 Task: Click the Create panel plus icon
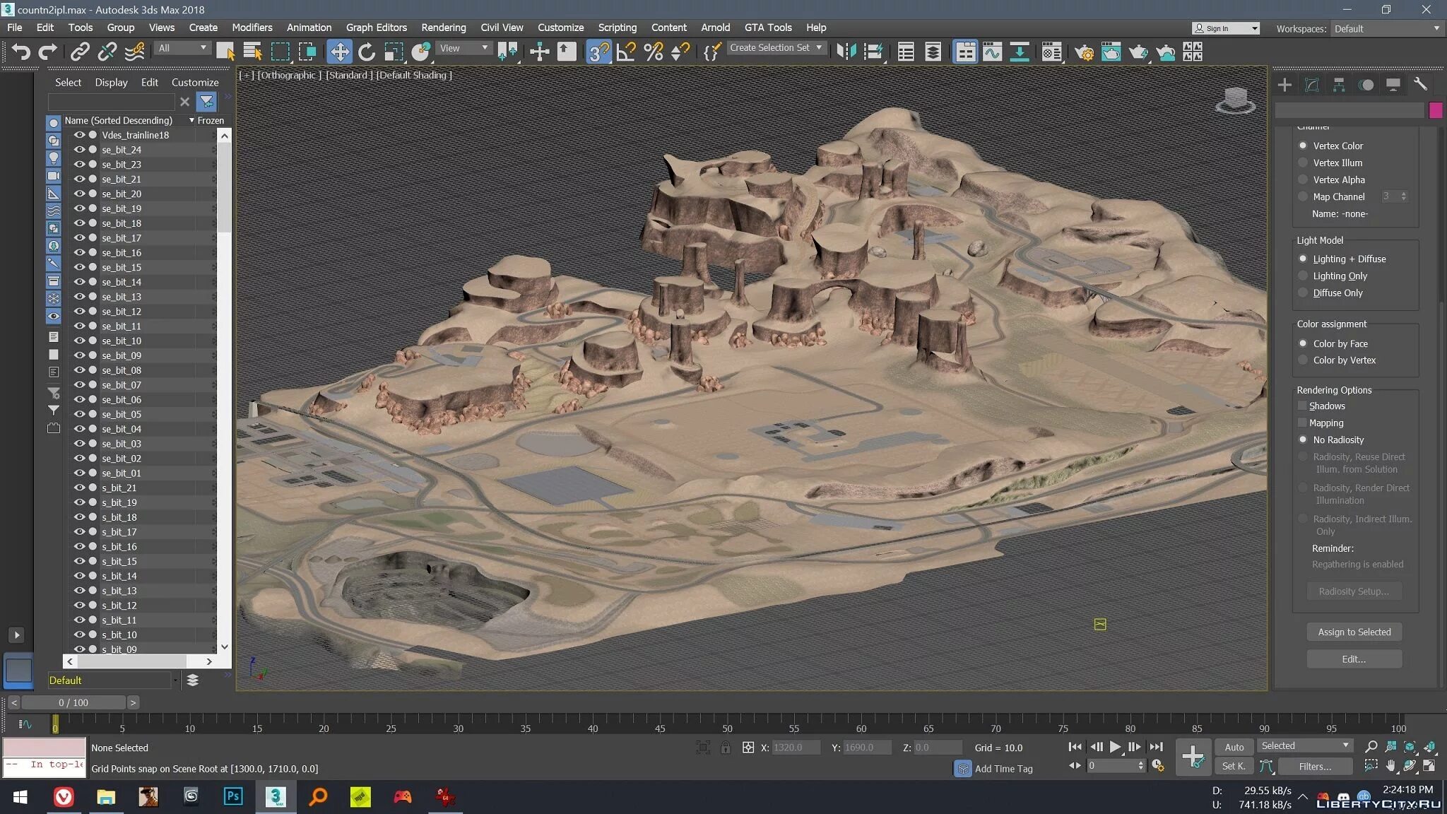(1284, 85)
